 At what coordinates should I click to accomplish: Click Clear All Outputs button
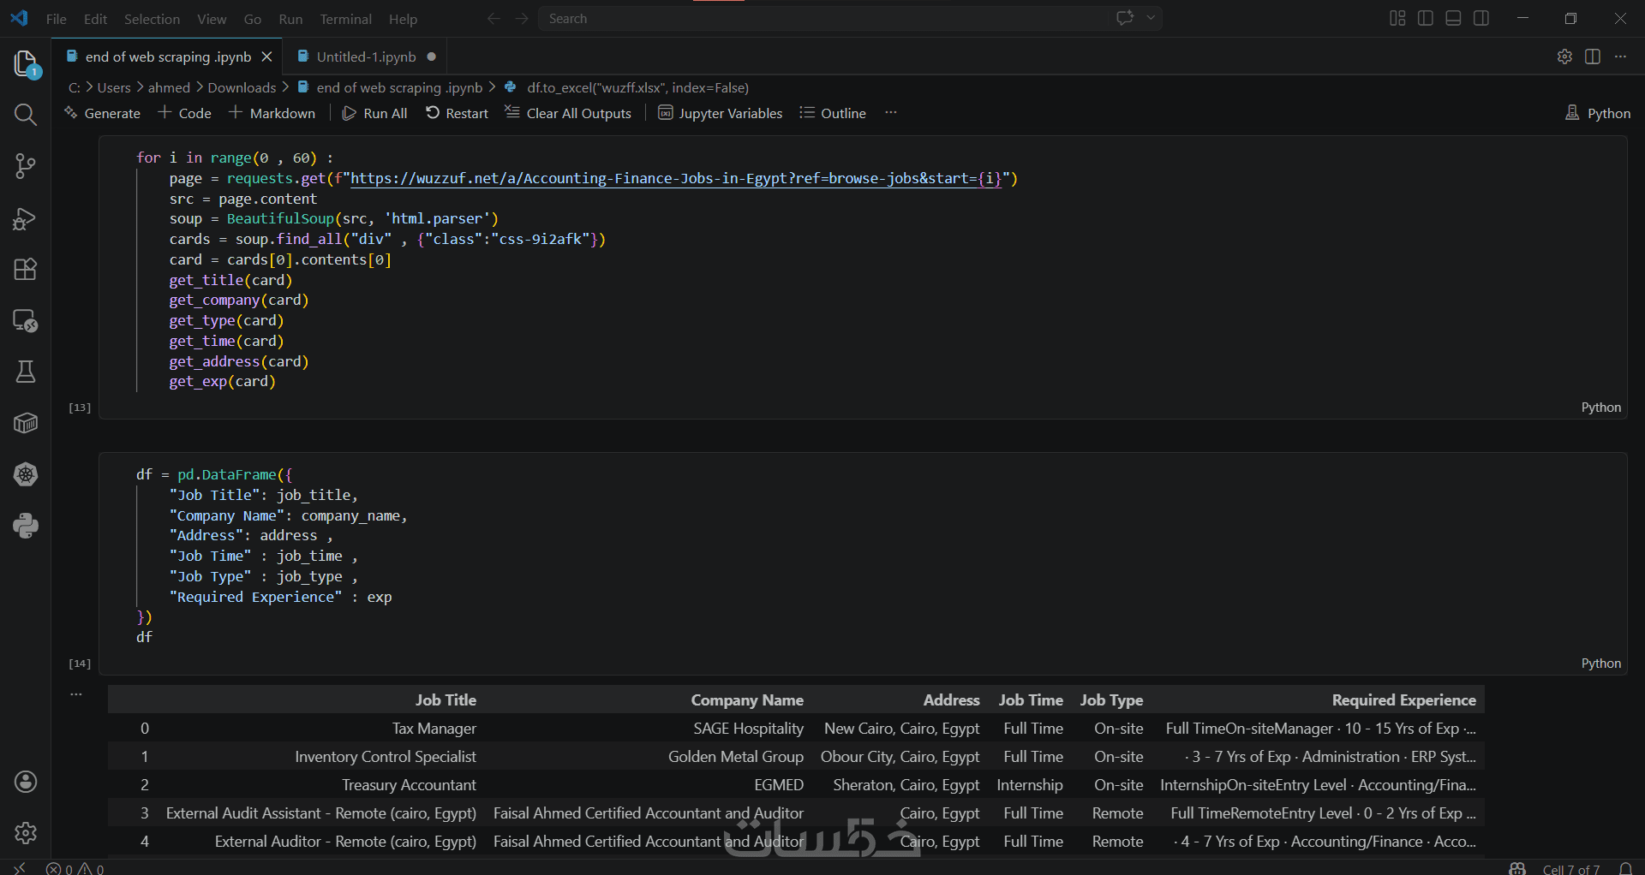pos(568,113)
